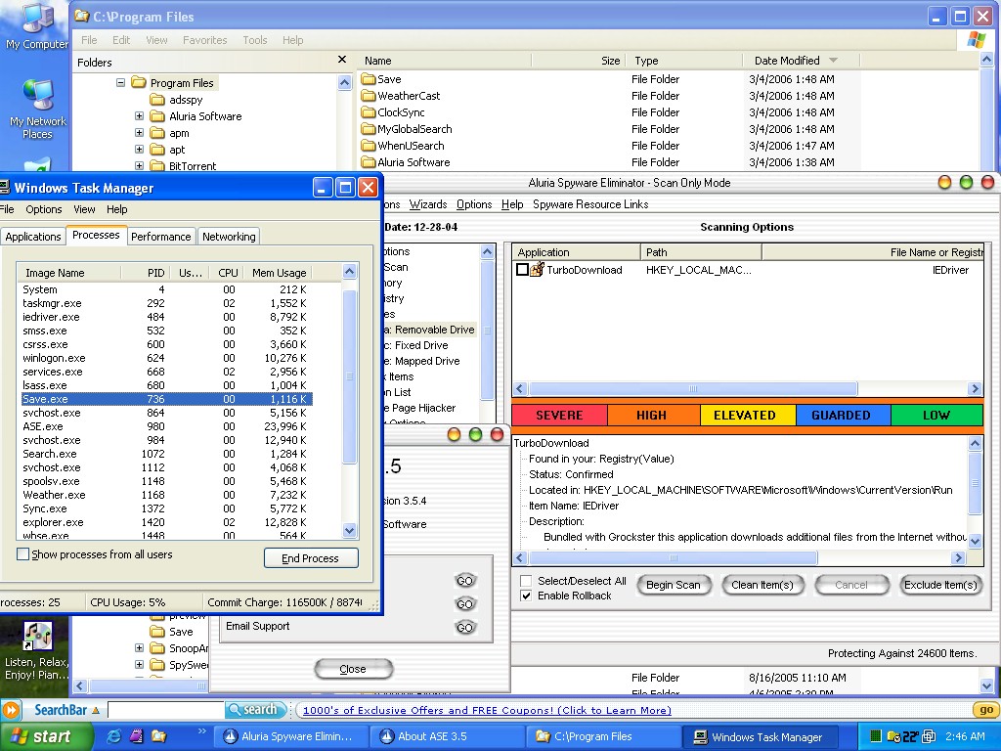Click the Clean Item(s) button
Viewport: 1001px width, 751px height.
(762, 585)
